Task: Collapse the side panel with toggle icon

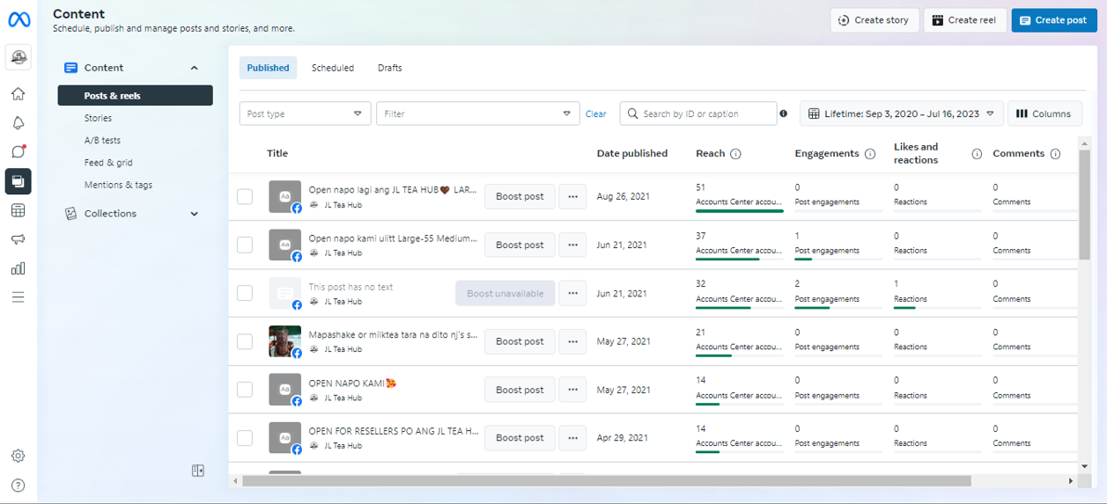Action: [x=198, y=471]
